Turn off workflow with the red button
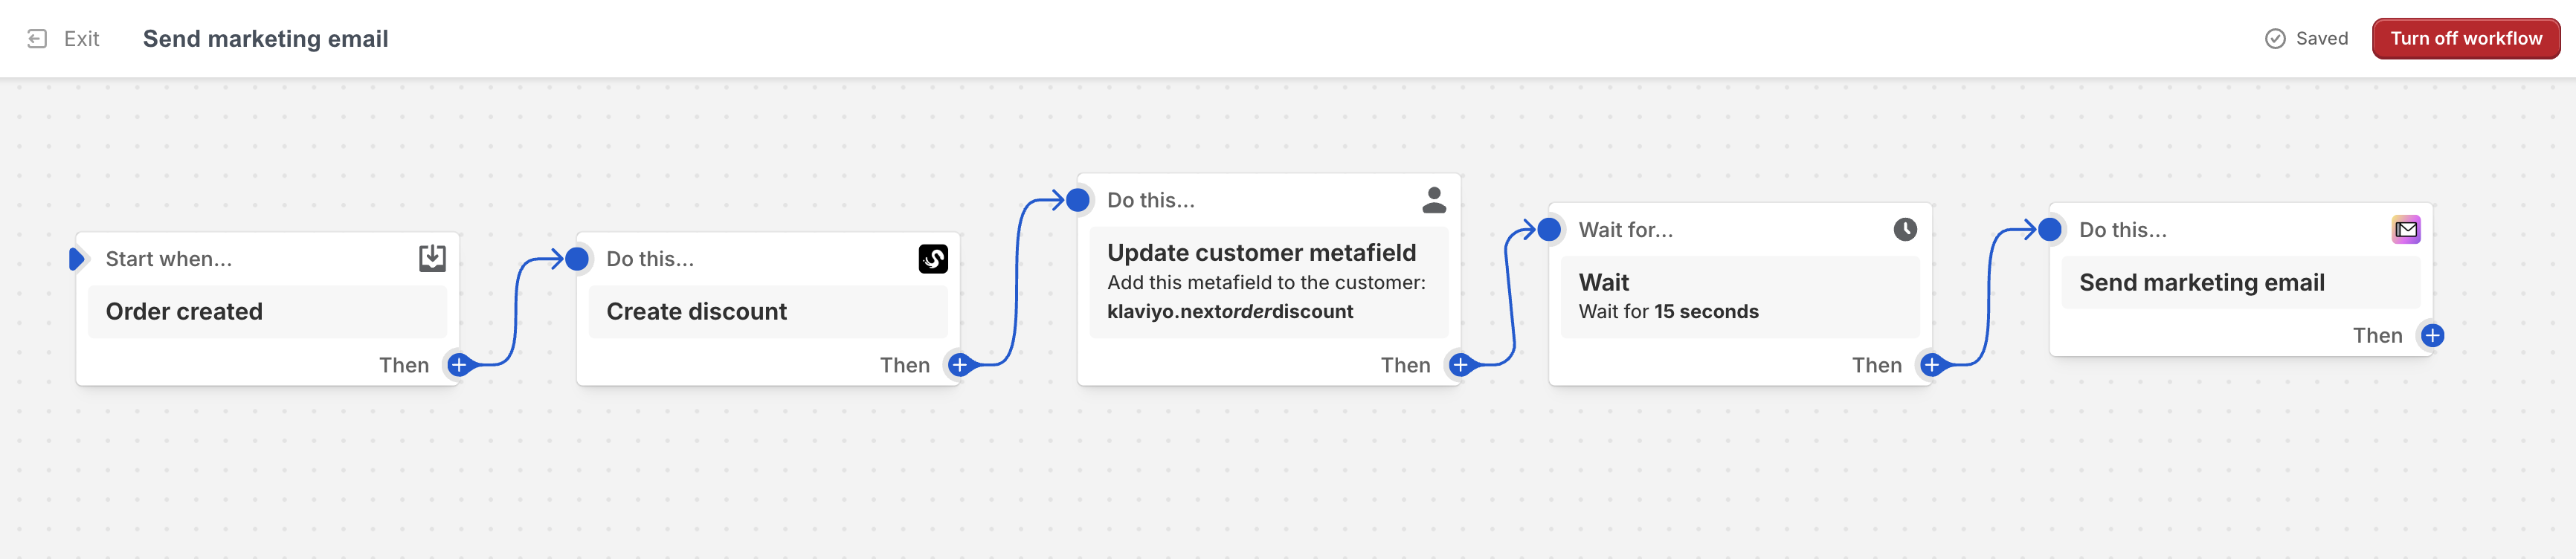Viewport: 2576px width, 559px height. pyautogui.click(x=2466, y=39)
